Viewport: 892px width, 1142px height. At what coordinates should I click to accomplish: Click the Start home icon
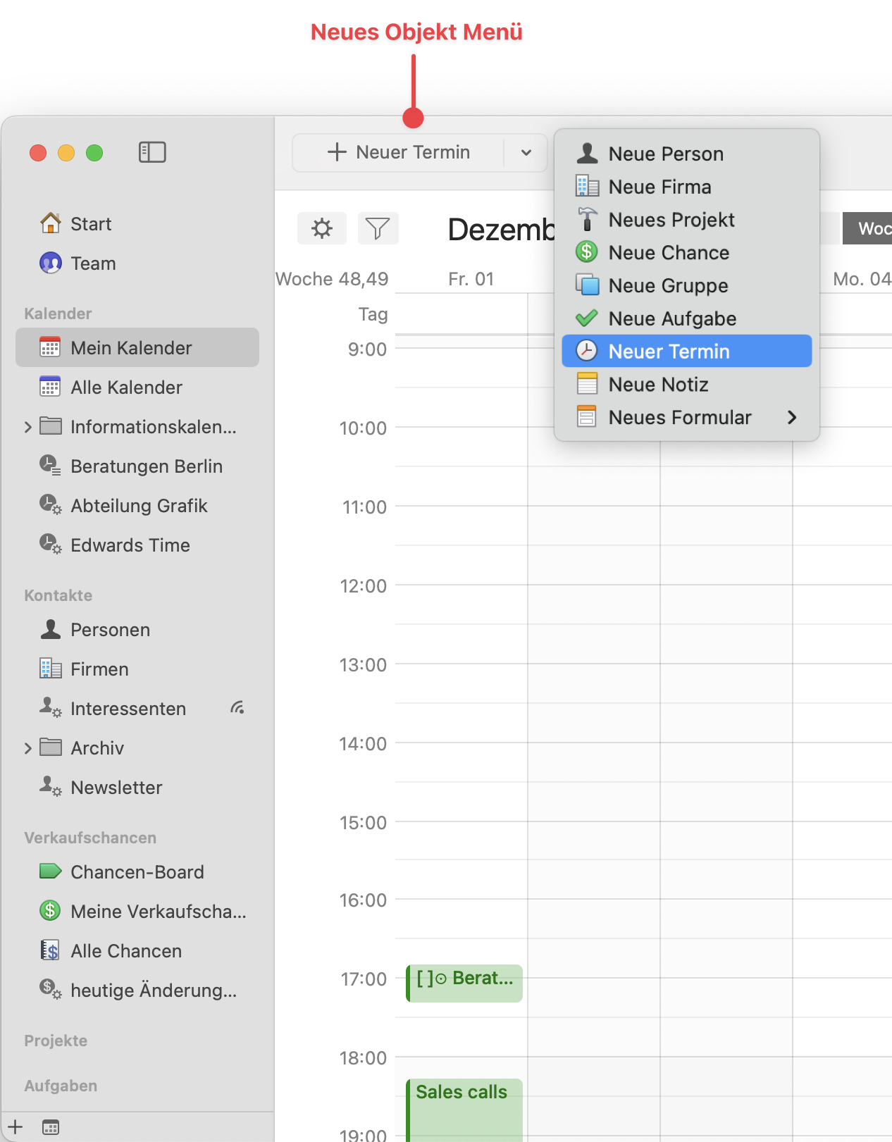click(51, 223)
